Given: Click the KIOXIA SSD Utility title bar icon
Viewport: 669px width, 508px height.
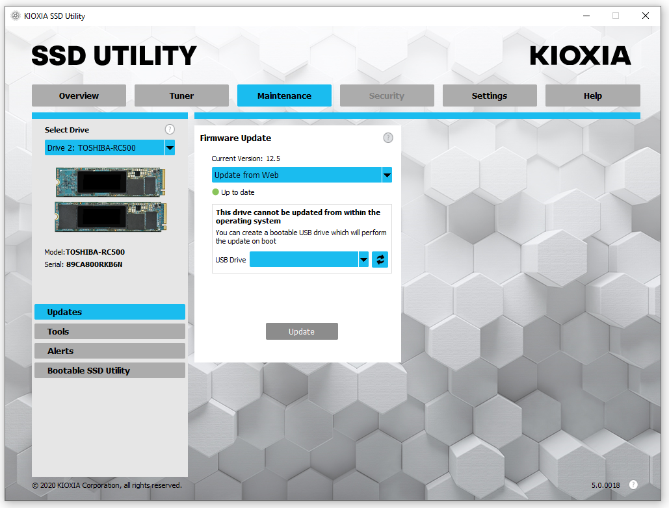Looking at the screenshot, I should pos(16,16).
